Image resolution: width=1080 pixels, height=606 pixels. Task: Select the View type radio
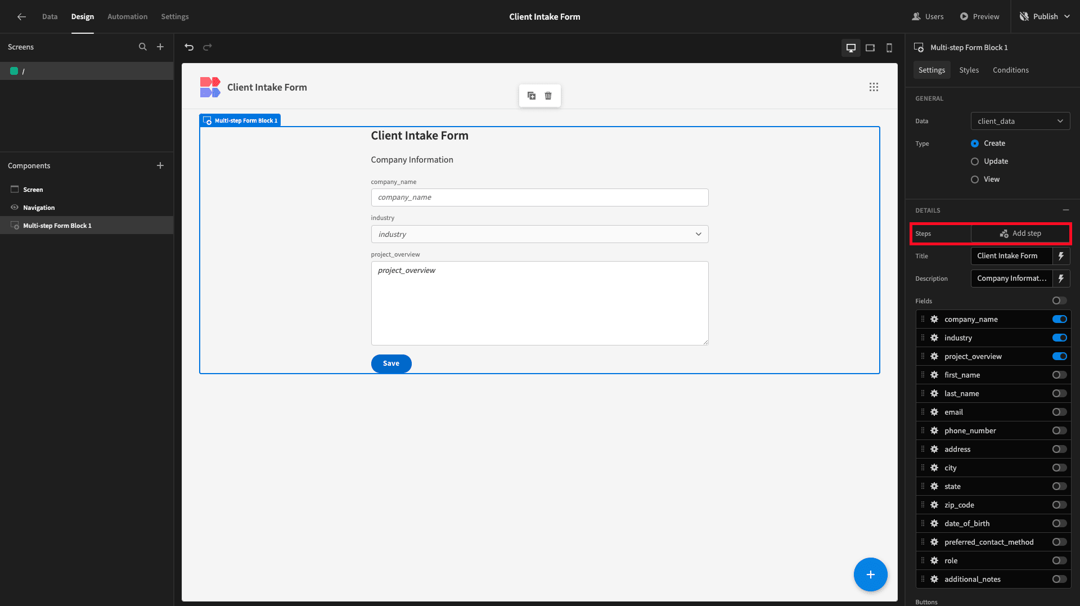click(975, 179)
